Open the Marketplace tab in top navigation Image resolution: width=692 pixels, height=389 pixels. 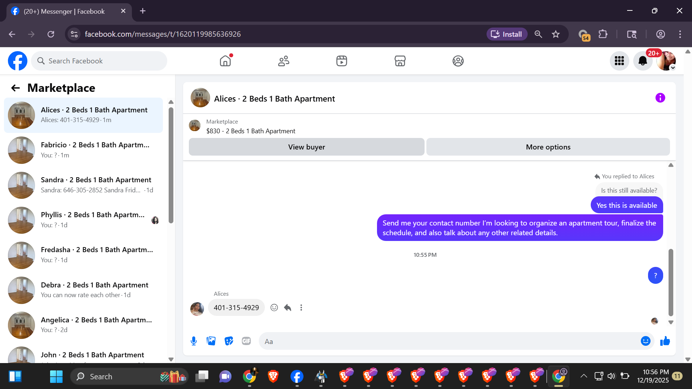[x=400, y=61]
